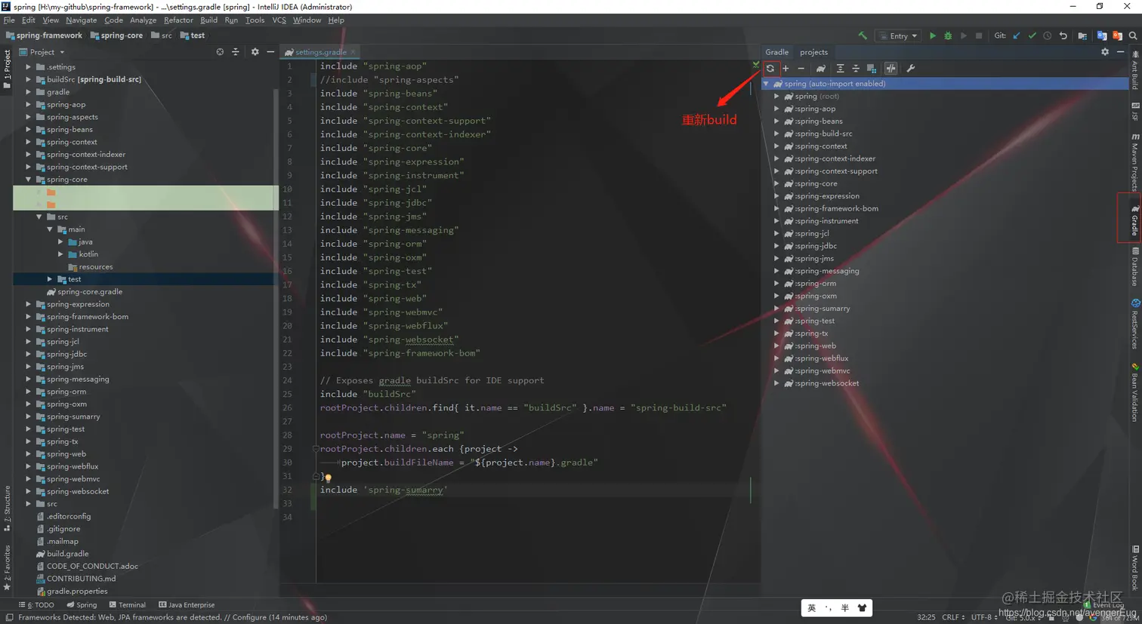Expand :spring-core in Gradle panel

776,184
